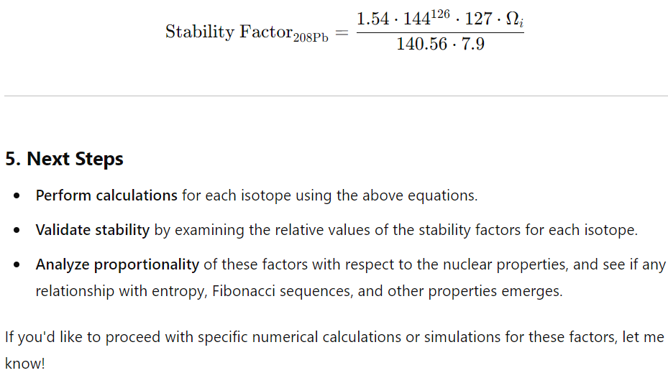This screenshot has height=378, width=668.
Task: Click the 140.56 value in the denominator
Action: click(422, 44)
